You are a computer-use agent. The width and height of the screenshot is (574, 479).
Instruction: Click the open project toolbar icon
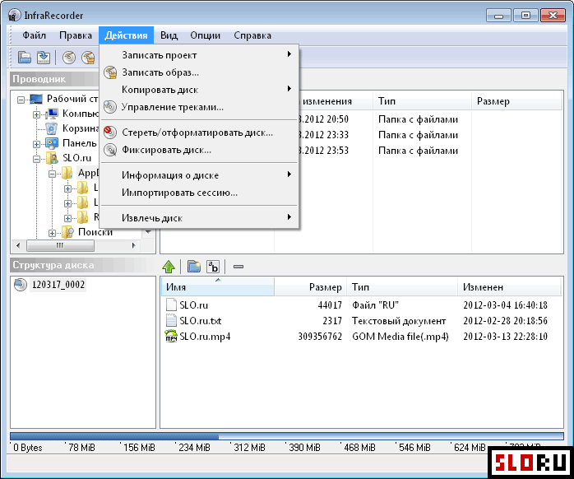(25, 57)
